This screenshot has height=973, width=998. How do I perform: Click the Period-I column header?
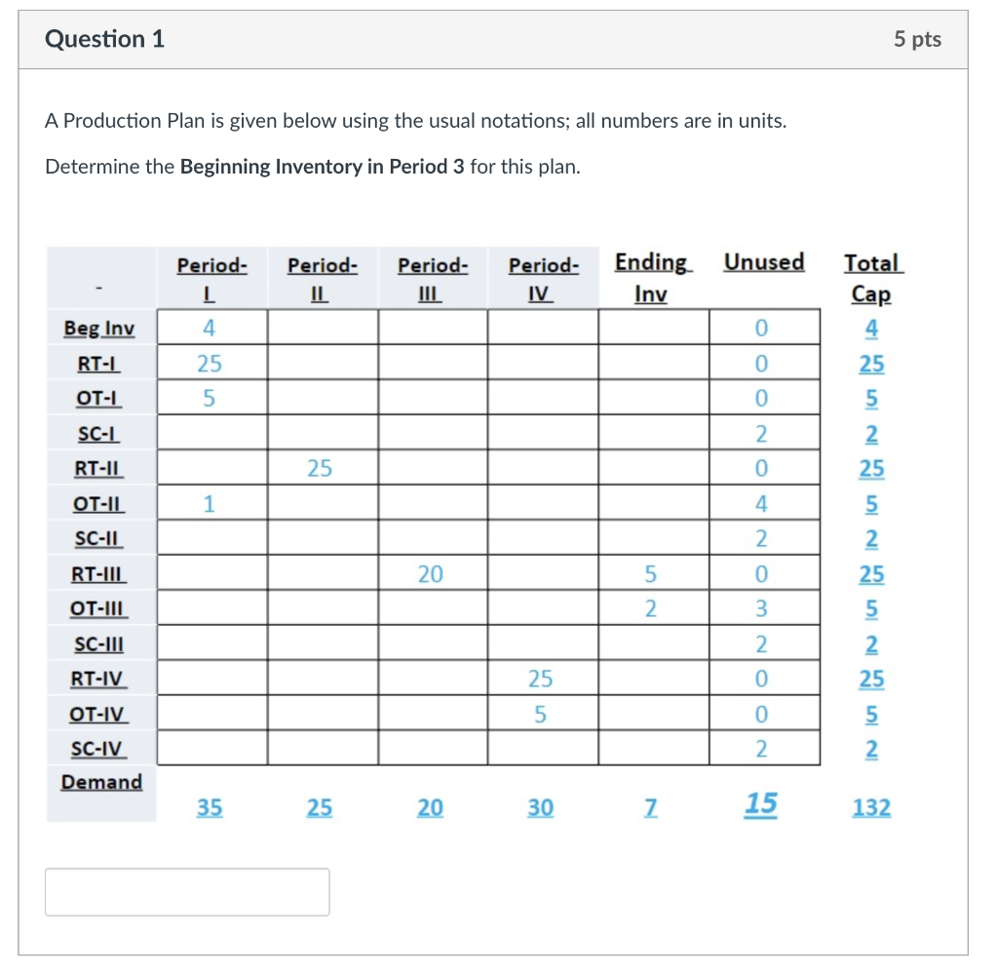tap(209, 278)
